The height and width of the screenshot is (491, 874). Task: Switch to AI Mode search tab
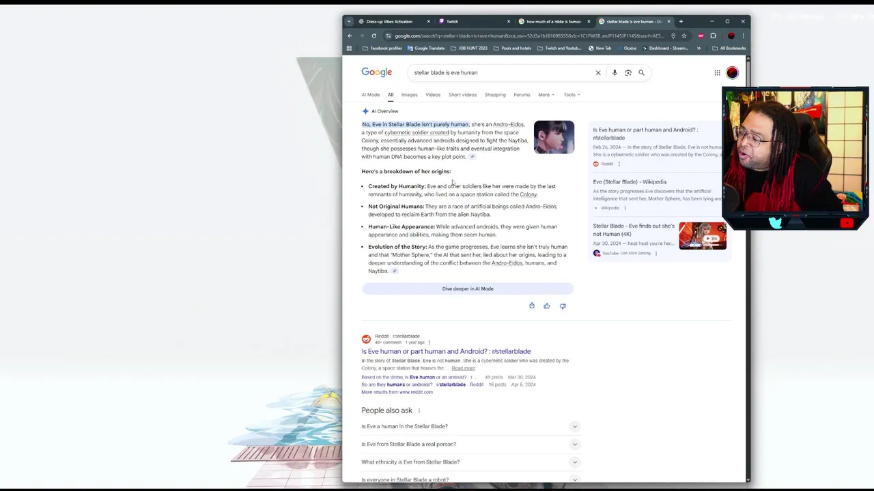[x=370, y=95]
